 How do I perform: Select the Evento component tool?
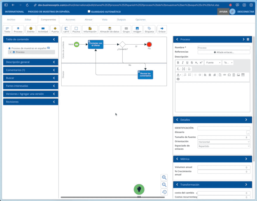click(x=31, y=30)
